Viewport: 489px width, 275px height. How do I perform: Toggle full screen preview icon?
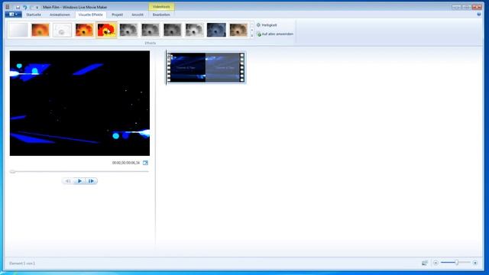coord(145,163)
